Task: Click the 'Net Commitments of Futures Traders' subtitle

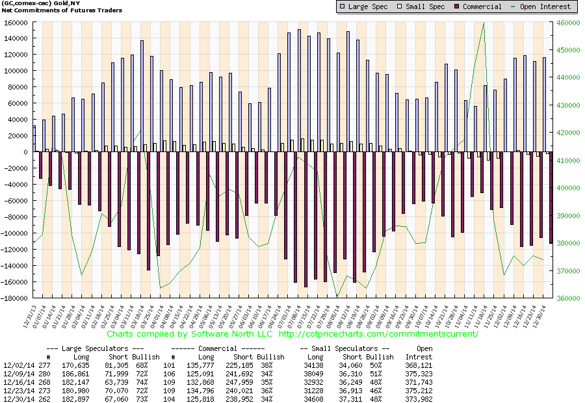Action: (x=62, y=10)
